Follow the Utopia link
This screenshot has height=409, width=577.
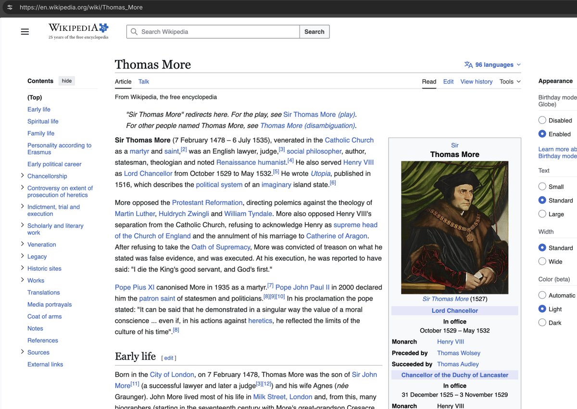click(x=320, y=173)
